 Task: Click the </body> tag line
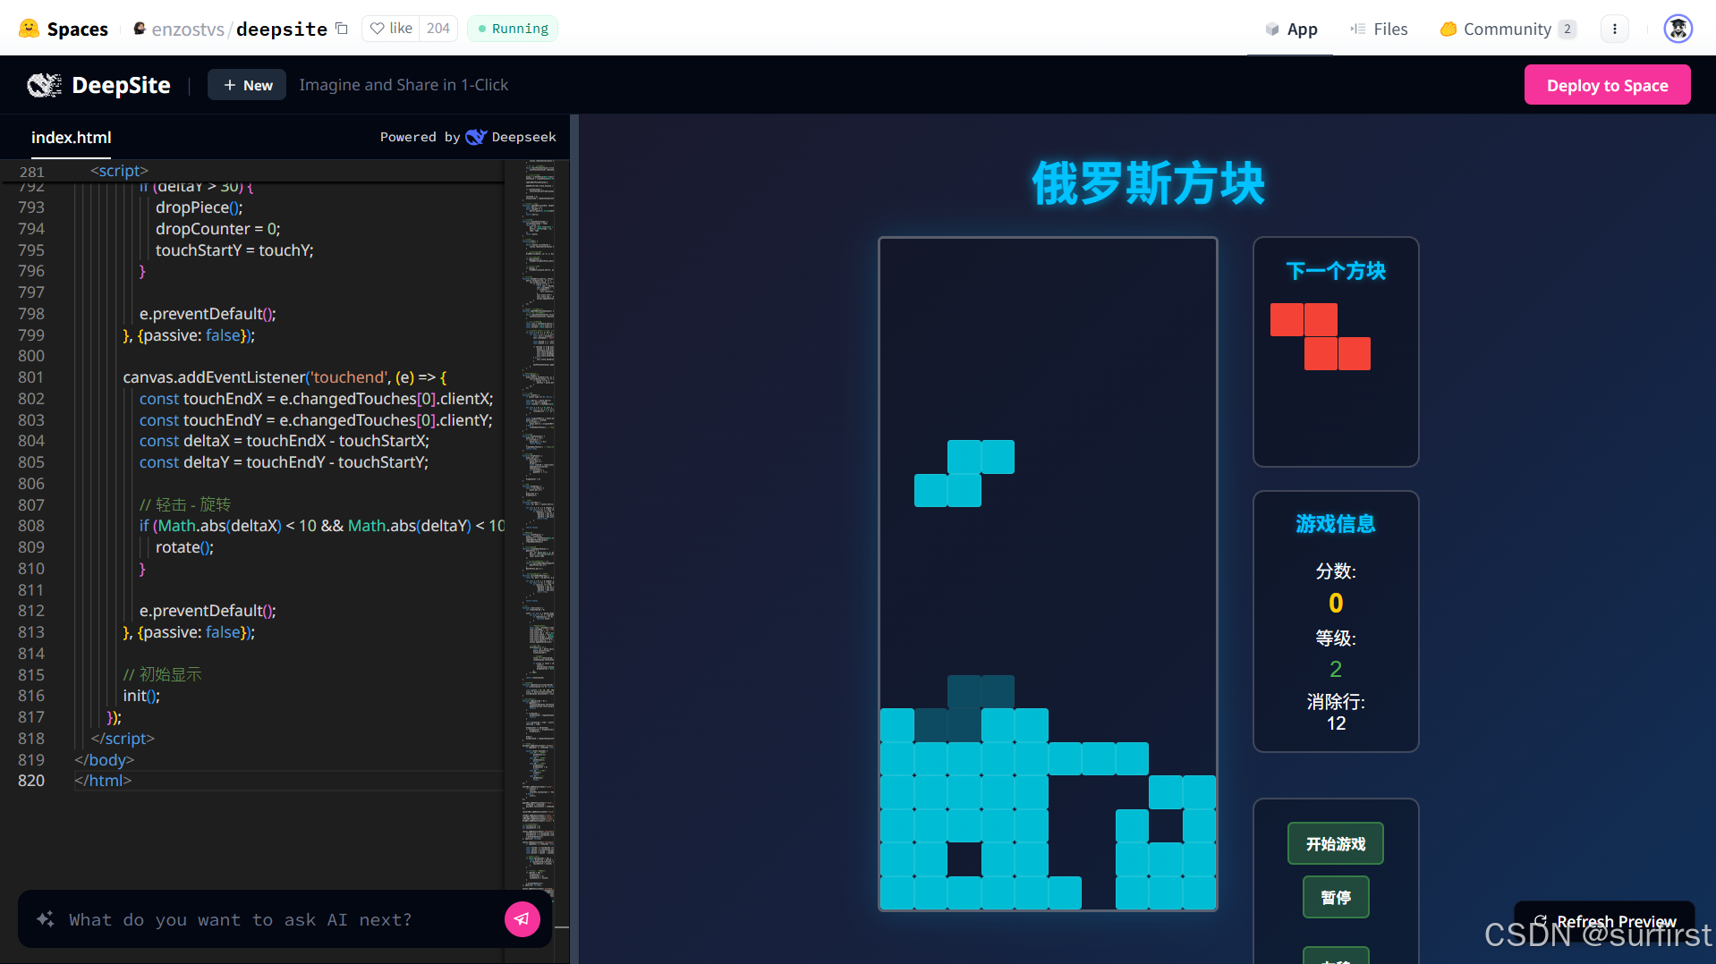pyautogui.click(x=104, y=760)
